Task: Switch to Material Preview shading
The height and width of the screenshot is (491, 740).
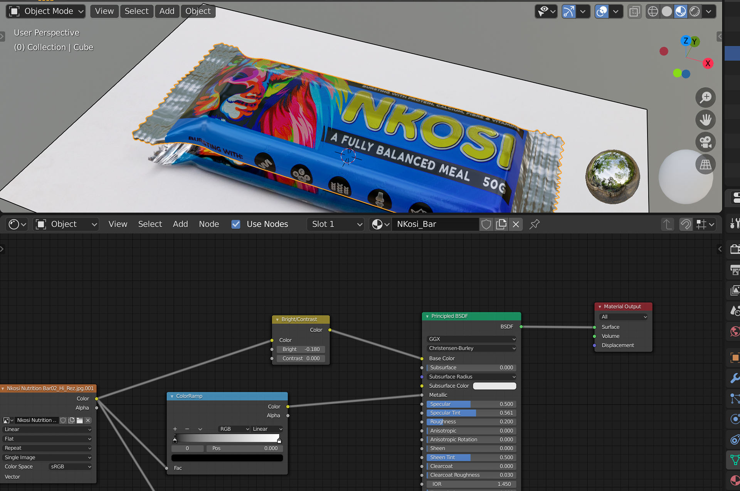Action: [x=681, y=11]
